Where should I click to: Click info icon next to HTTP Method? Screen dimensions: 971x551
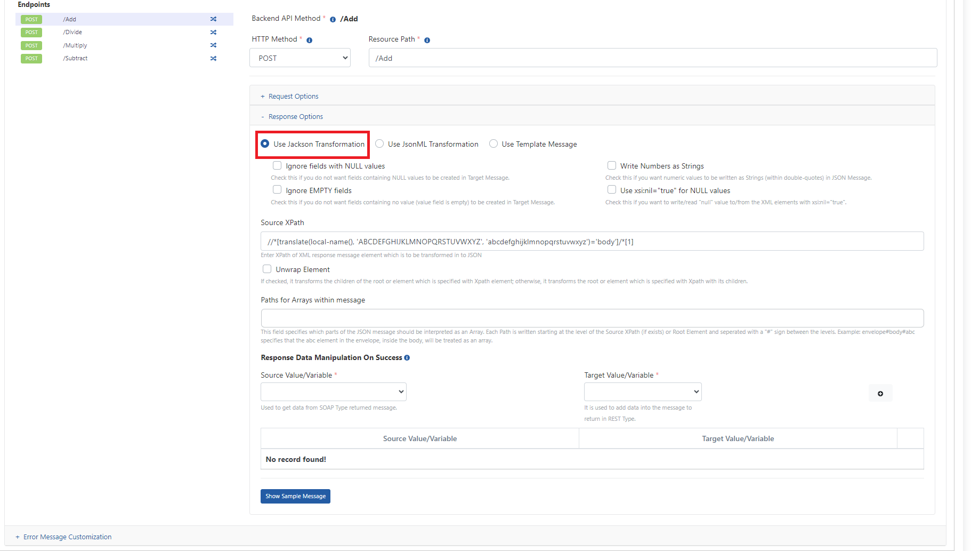[309, 40]
